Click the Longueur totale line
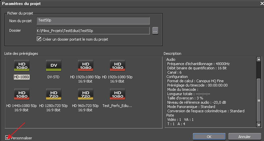The image size is (264, 141). point(189,94)
